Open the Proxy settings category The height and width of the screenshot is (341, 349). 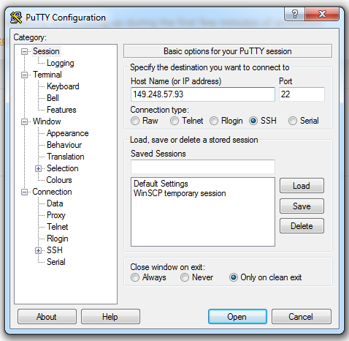coord(56,215)
